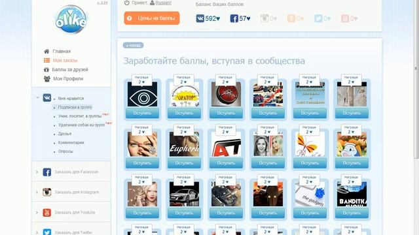Collapse the VK section arrow

37,97
